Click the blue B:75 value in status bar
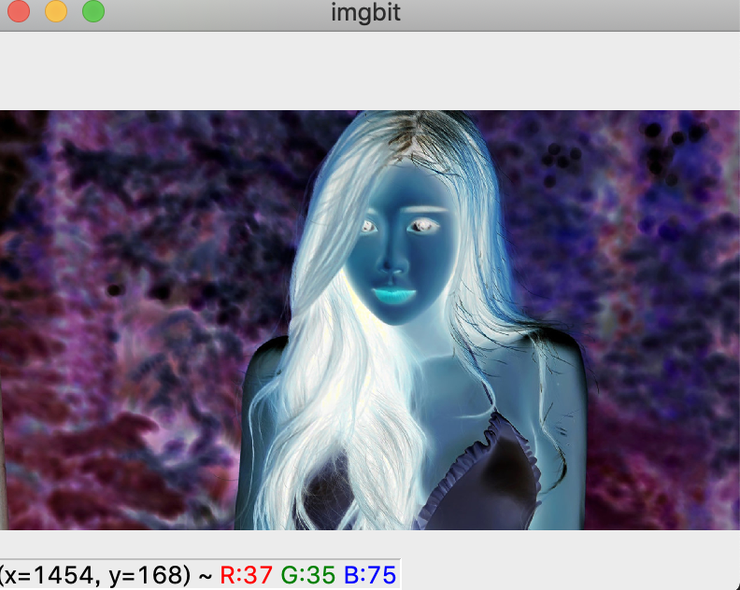740x590 pixels. pyautogui.click(x=370, y=575)
